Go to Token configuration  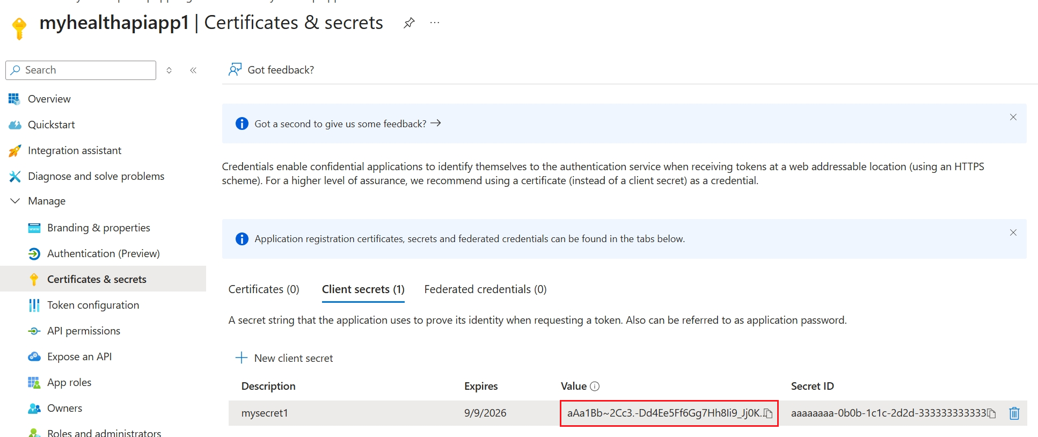pyautogui.click(x=93, y=305)
